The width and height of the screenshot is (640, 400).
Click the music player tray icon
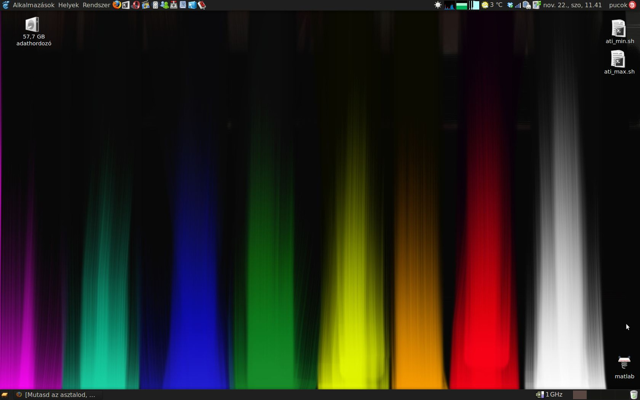537,5
